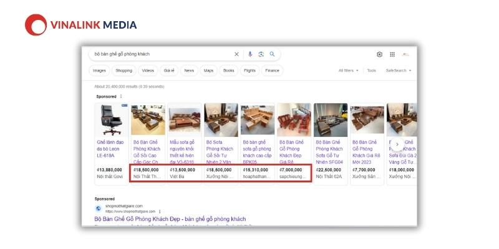Click the ₫13,880,000 price

point(110,170)
